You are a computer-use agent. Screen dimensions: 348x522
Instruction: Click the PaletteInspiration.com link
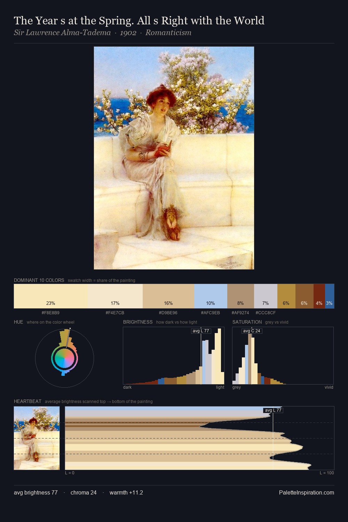[x=307, y=492]
